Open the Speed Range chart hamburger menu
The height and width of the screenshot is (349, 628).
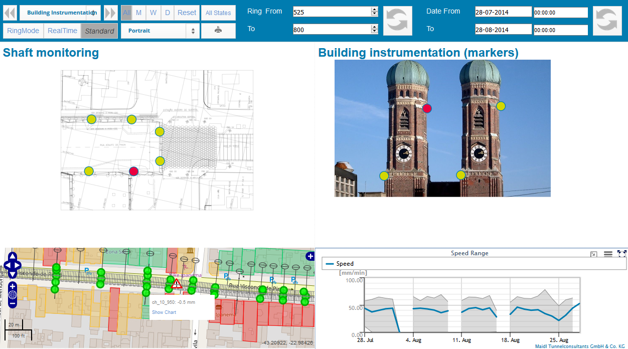pos(608,254)
